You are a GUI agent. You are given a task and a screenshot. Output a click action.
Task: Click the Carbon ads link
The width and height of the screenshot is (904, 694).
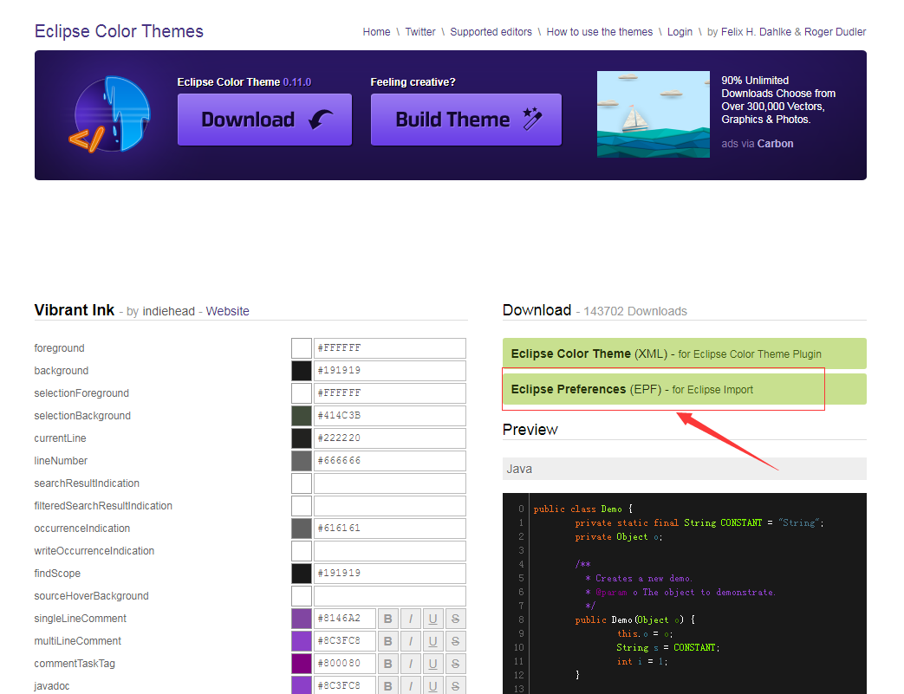point(775,144)
